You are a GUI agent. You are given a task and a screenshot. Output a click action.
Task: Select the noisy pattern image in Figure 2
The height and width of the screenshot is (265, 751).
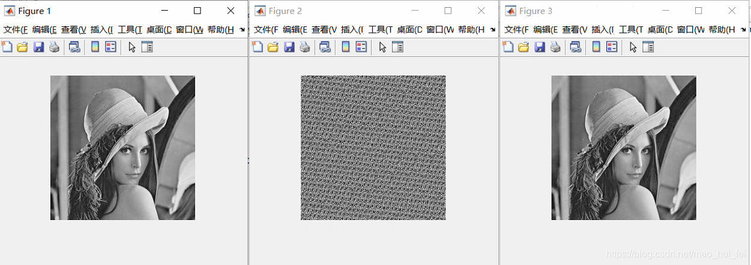pos(373,147)
